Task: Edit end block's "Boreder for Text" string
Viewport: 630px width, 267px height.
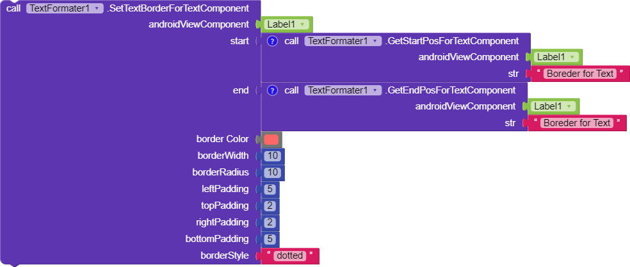Action: pyautogui.click(x=576, y=123)
